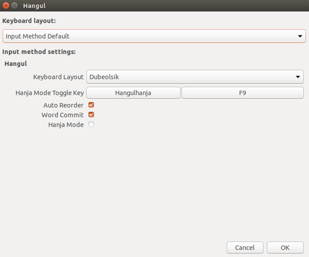The width and height of the screenshot is (309, 257).
Task: Open the Input Method Default combo box
Action: point(154,36)
